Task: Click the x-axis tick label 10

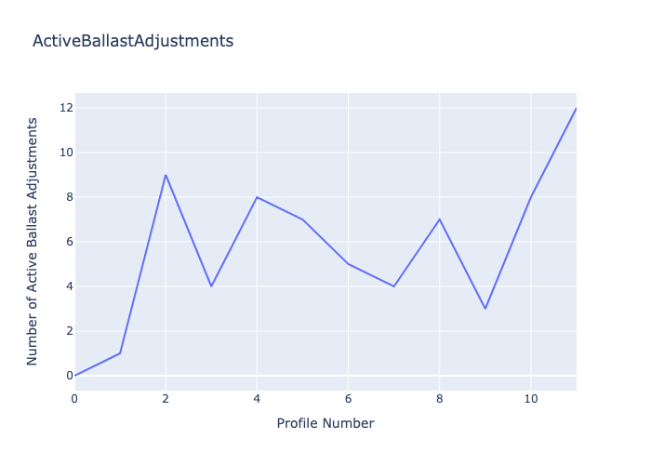Action: tap(530, 399)
